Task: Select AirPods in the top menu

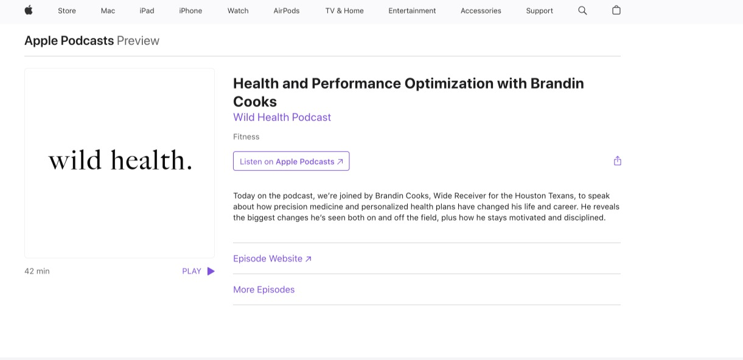Action: [x=287, y=11]
